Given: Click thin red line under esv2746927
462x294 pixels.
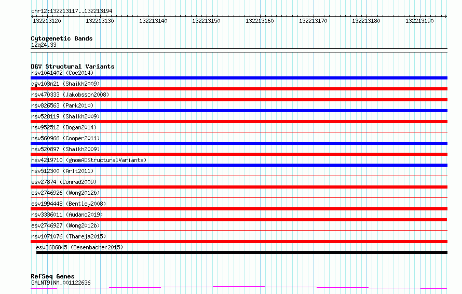Looking at the screenshot, I should [239, 230].
